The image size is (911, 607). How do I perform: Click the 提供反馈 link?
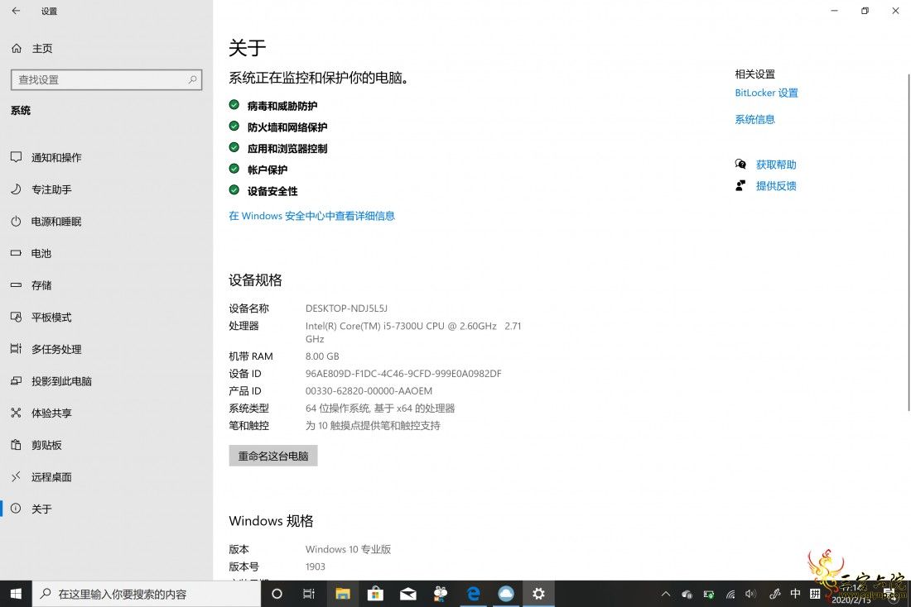776,186
